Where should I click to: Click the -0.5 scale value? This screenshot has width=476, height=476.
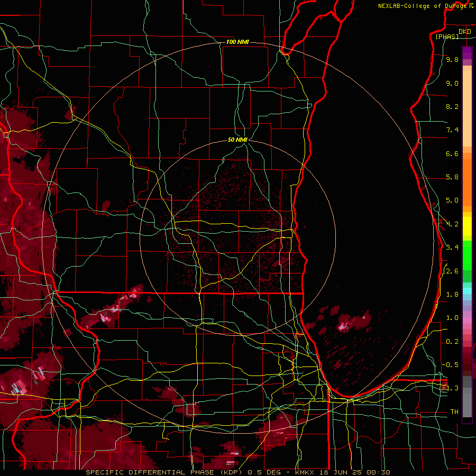450,365
